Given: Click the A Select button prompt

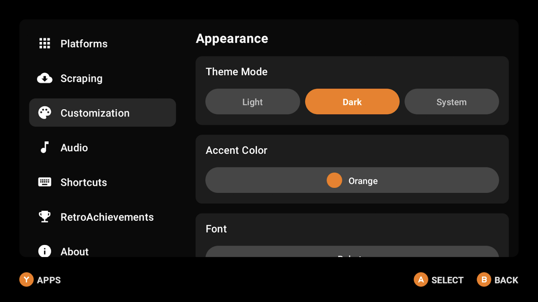Looking at the screenshot, I should [438, 280].
